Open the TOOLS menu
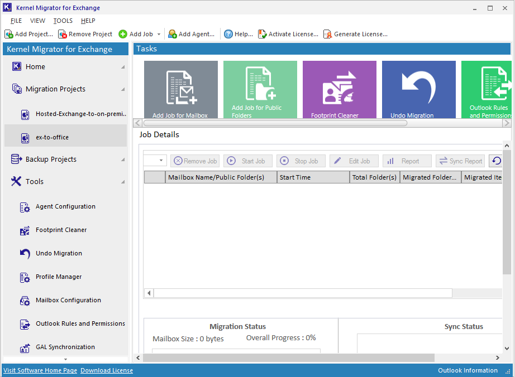The width and height of the screenshot is (515, 377). [x=63, y=21]
